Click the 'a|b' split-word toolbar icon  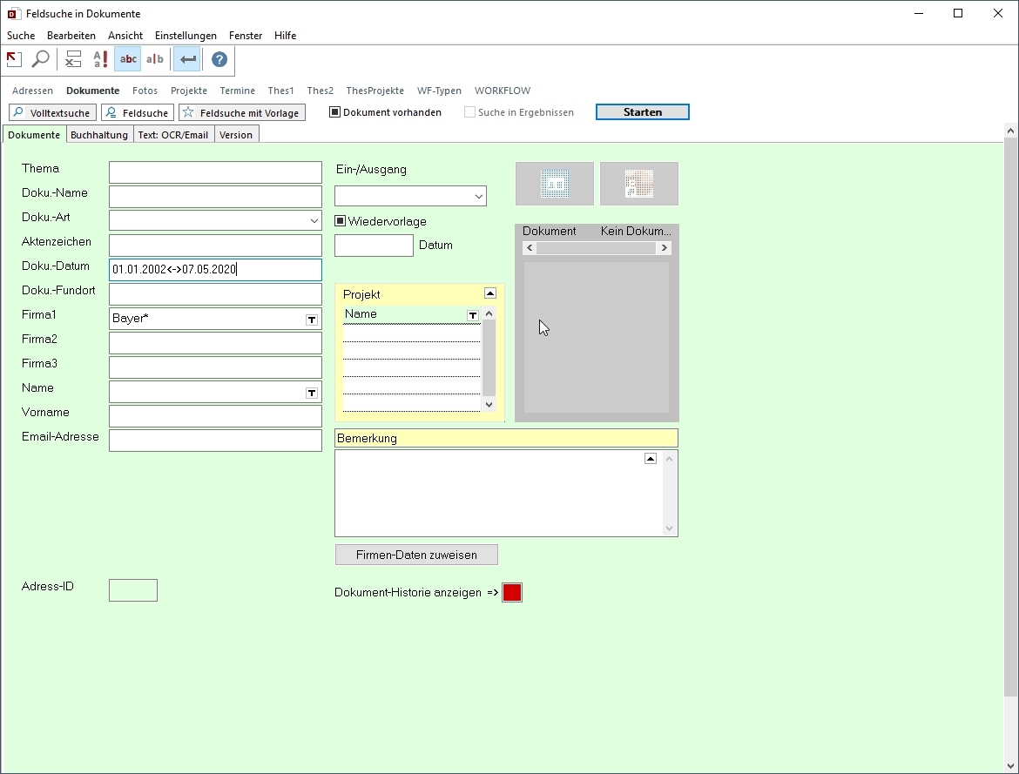(155, 59)
